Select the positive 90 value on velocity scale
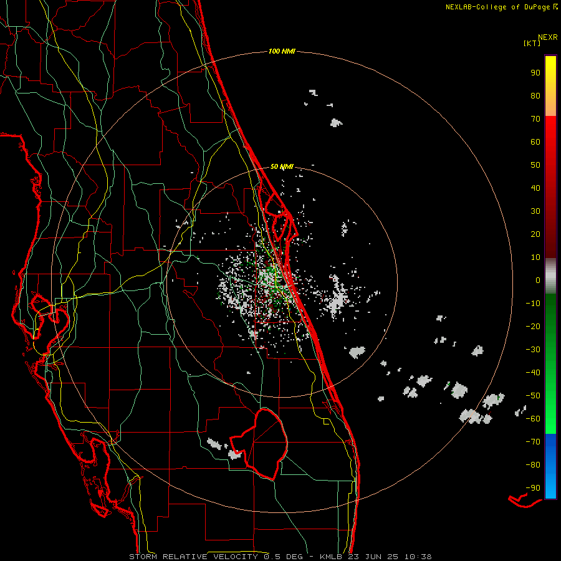561x561 pixels. (535, 73)
